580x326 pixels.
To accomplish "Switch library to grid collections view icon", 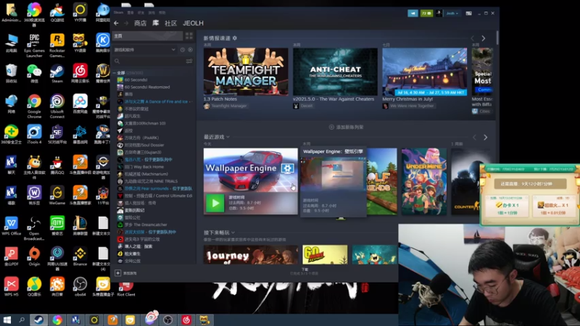I will pos(189,35).
